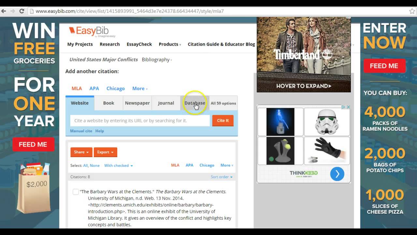Expand More citation styles above tabs
The image size is (417, 235).
pyautogui.click(x=140, y=88)
